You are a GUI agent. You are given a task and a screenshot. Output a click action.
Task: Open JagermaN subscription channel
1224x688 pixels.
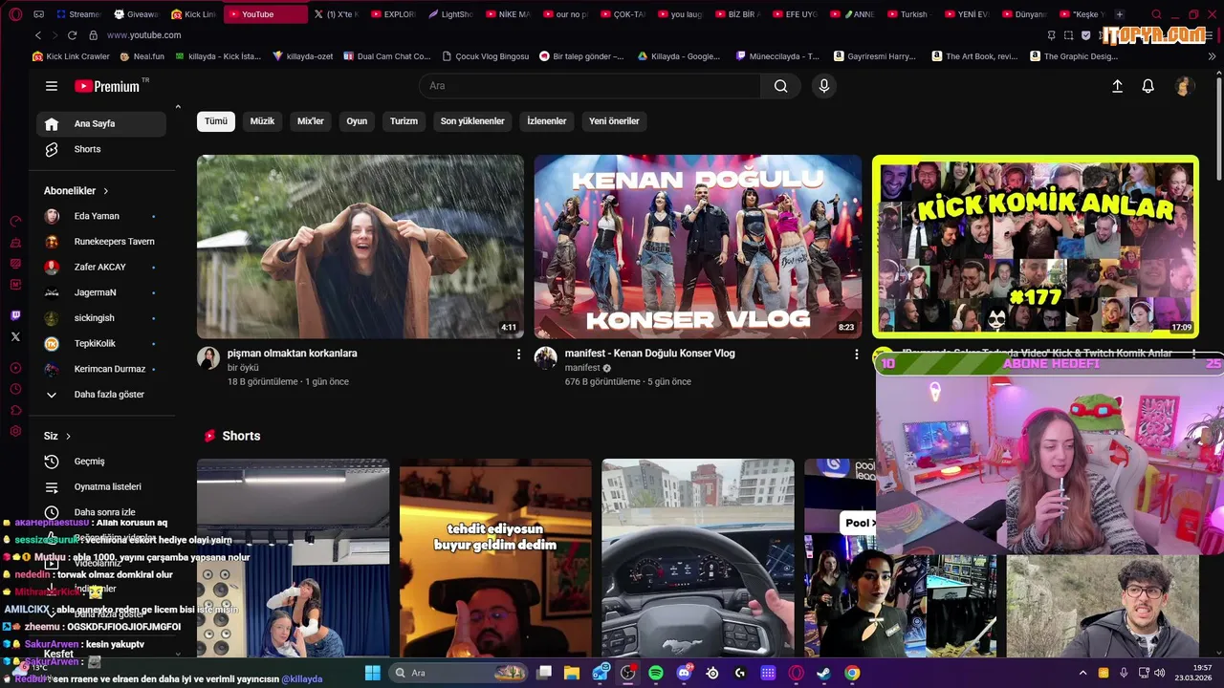(101, 292)
